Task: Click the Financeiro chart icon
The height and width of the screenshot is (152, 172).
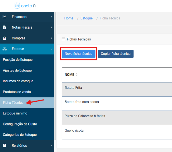Action: 5,17
